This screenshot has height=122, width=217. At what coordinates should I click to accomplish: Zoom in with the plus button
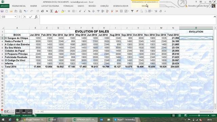click(208, 116)
